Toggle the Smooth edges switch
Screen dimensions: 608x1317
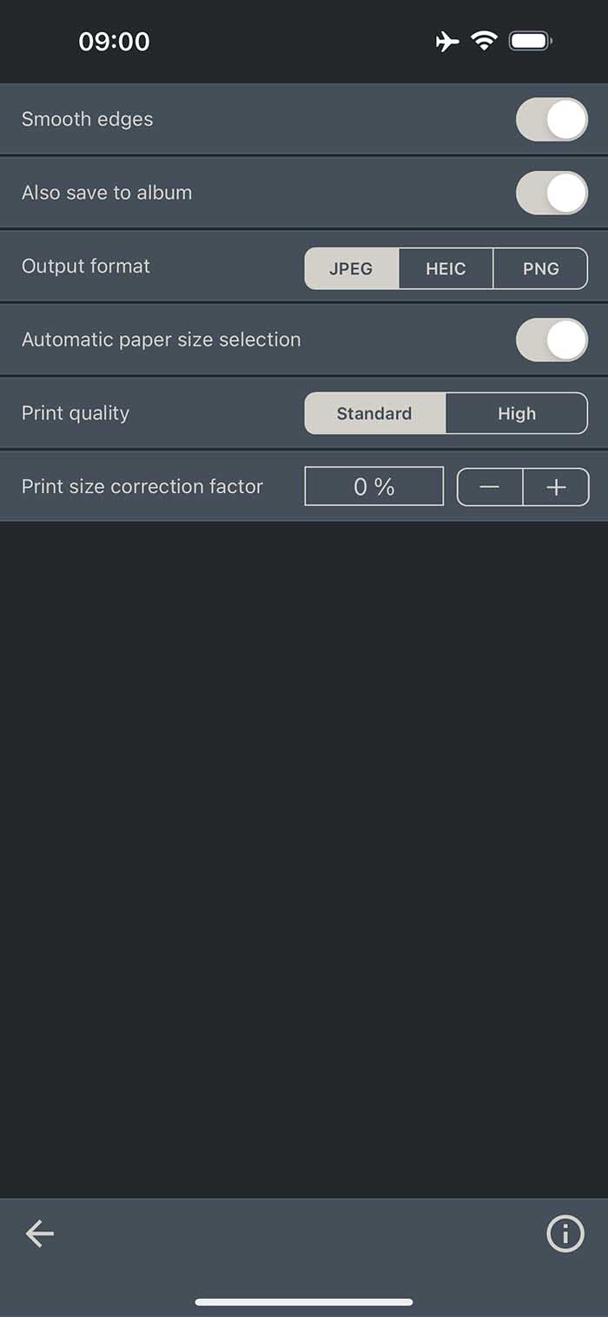552,119
